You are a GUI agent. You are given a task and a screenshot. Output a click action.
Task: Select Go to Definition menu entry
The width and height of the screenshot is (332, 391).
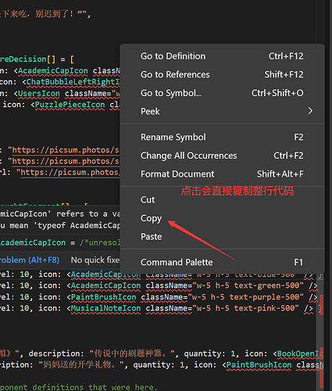click(x=222, y=56)
